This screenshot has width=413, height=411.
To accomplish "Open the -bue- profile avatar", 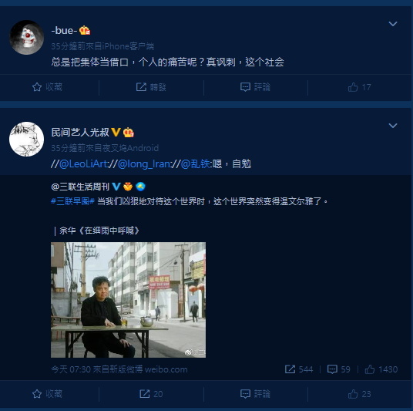I will (27, 37).
